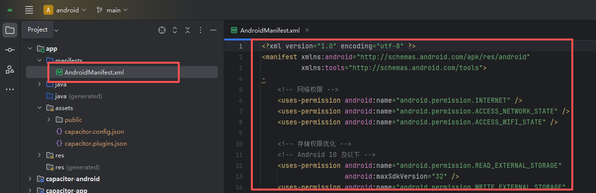Open the android project dropdown
Image resolution: width=596 pixels, height=193 pixels.
tap(65, 10)
